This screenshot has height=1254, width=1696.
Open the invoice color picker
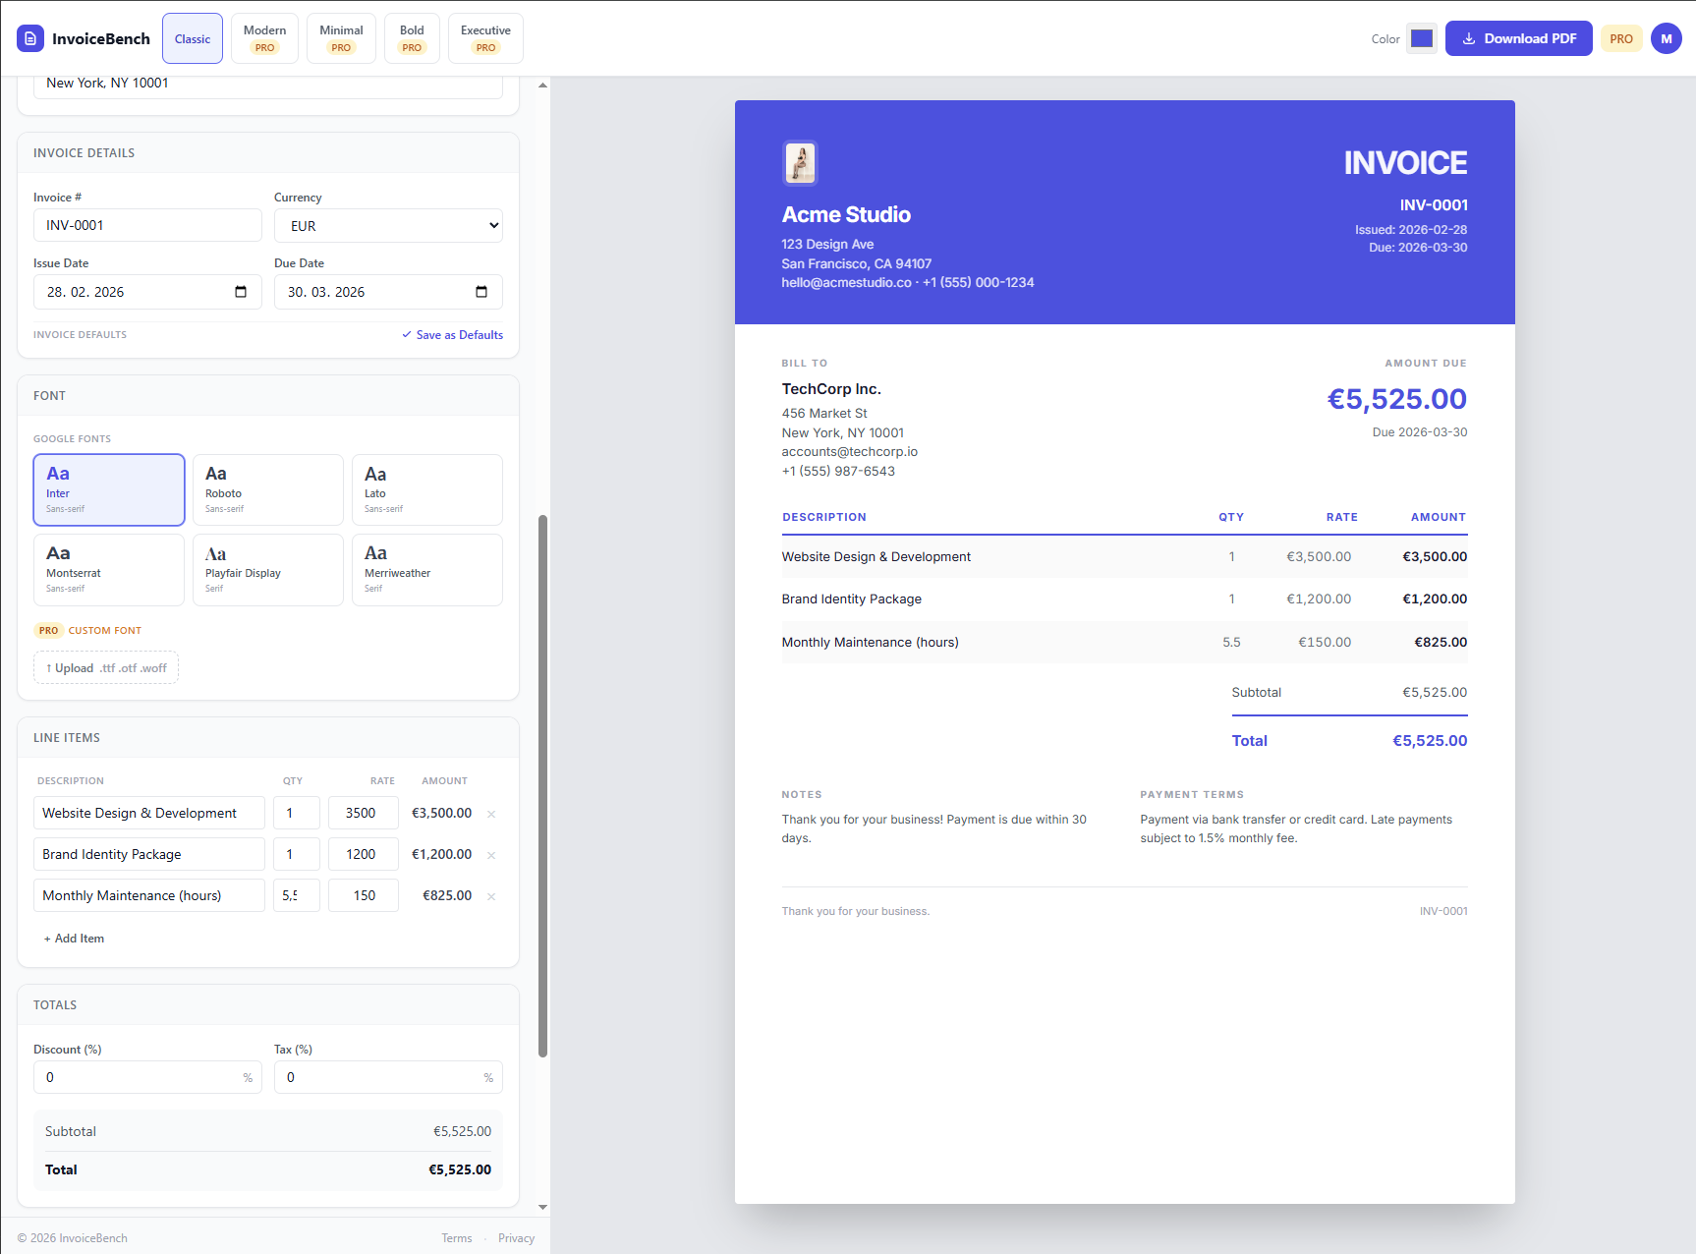[x=1421, y=37]
